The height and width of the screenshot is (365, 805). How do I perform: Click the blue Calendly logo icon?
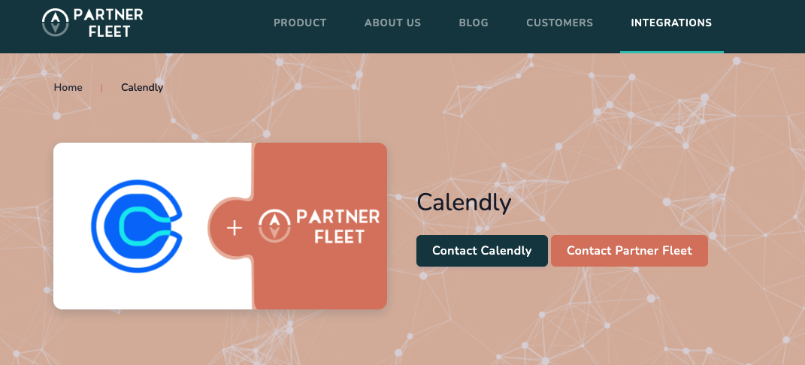point(137,226)
